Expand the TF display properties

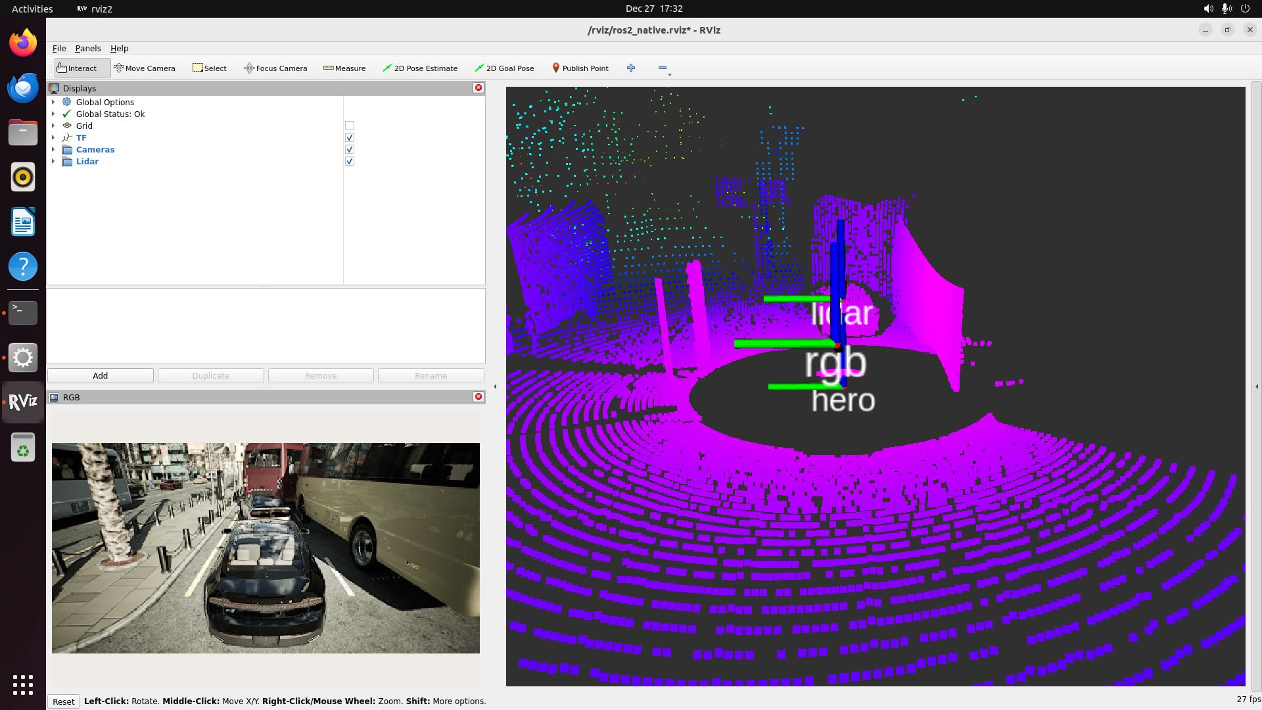(x=53, y=137)
